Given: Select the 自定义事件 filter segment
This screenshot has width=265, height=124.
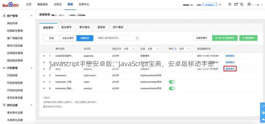Looking at the screenshot, I should click(68, 38).
